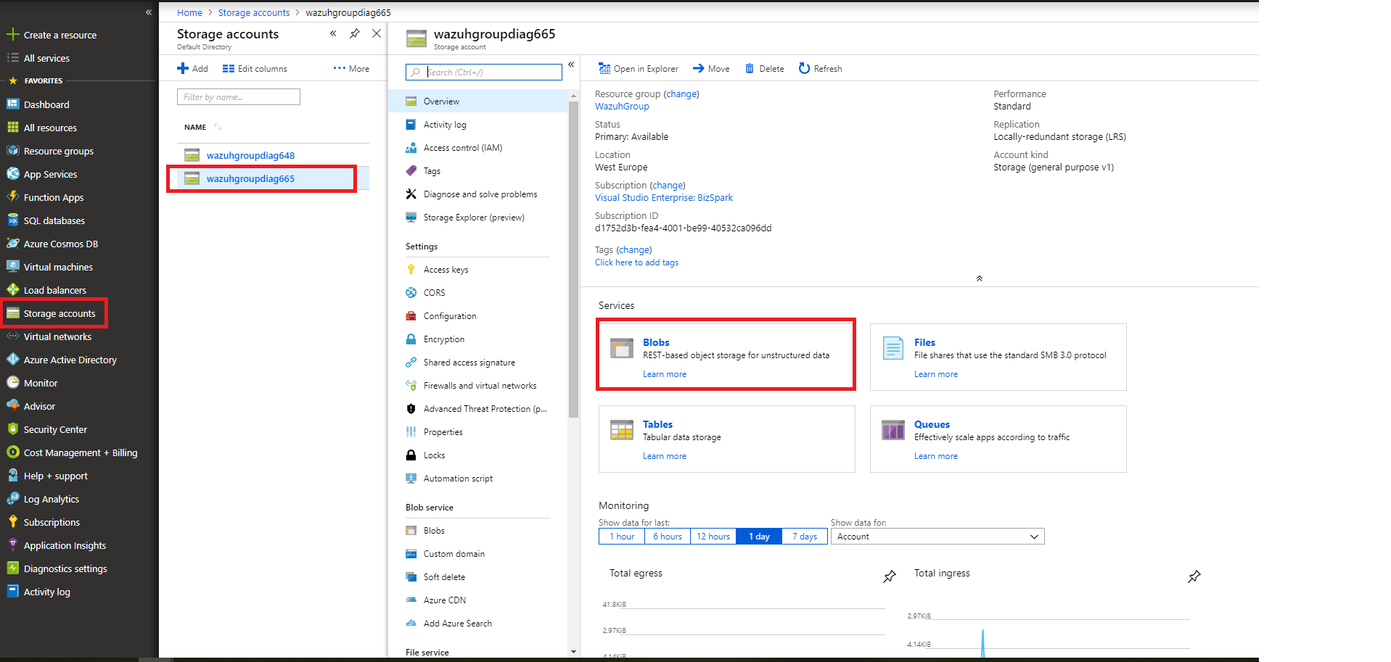
Task: Open Azure Cosmos DB icon
Action: click(x=12, y=244)
